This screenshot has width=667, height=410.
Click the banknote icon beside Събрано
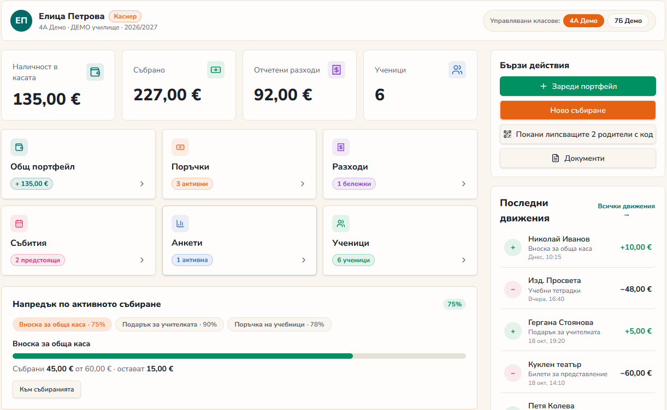click(x=216, y=70)
